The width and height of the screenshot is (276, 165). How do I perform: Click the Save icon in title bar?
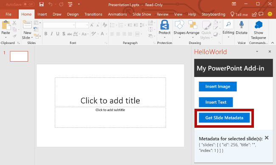[41, 4]
